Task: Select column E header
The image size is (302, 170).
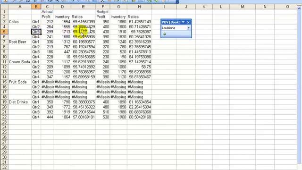Action: click(x=83, y=7)
